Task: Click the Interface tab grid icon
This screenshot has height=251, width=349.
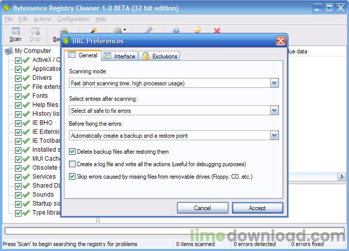Action: (x=107, y=56)
